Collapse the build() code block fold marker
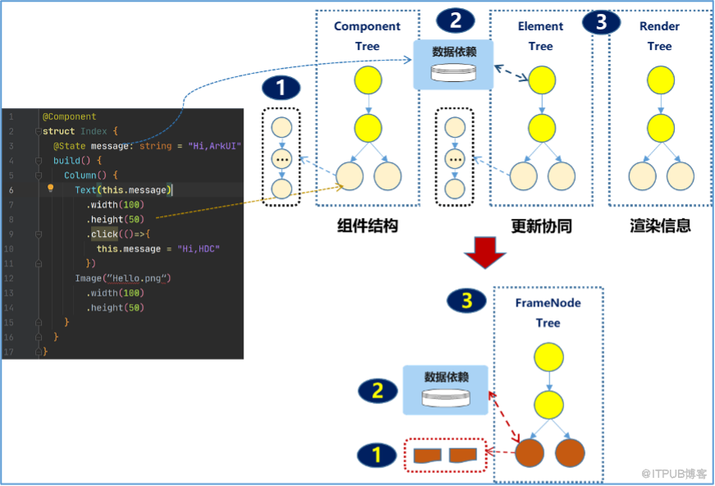This screenshot has height=486, width=715. click(x=39, y=161)
